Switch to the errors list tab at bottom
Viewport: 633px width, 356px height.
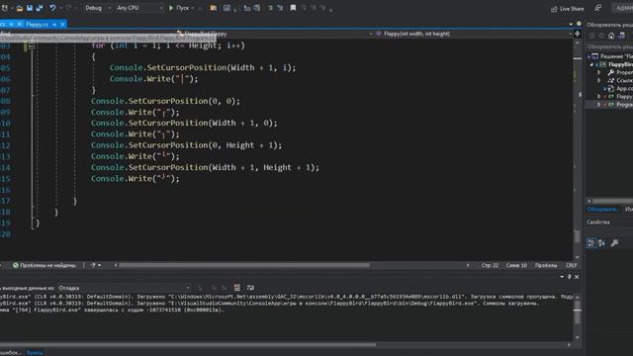point(11,353)
